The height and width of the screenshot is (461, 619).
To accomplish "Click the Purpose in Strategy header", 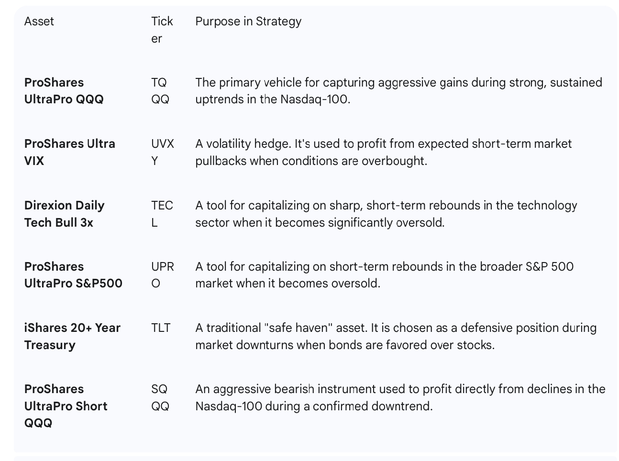I will coord(248,22).
